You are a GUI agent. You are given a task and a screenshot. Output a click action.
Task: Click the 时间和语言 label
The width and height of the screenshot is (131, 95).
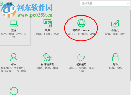tap(47, 64)
